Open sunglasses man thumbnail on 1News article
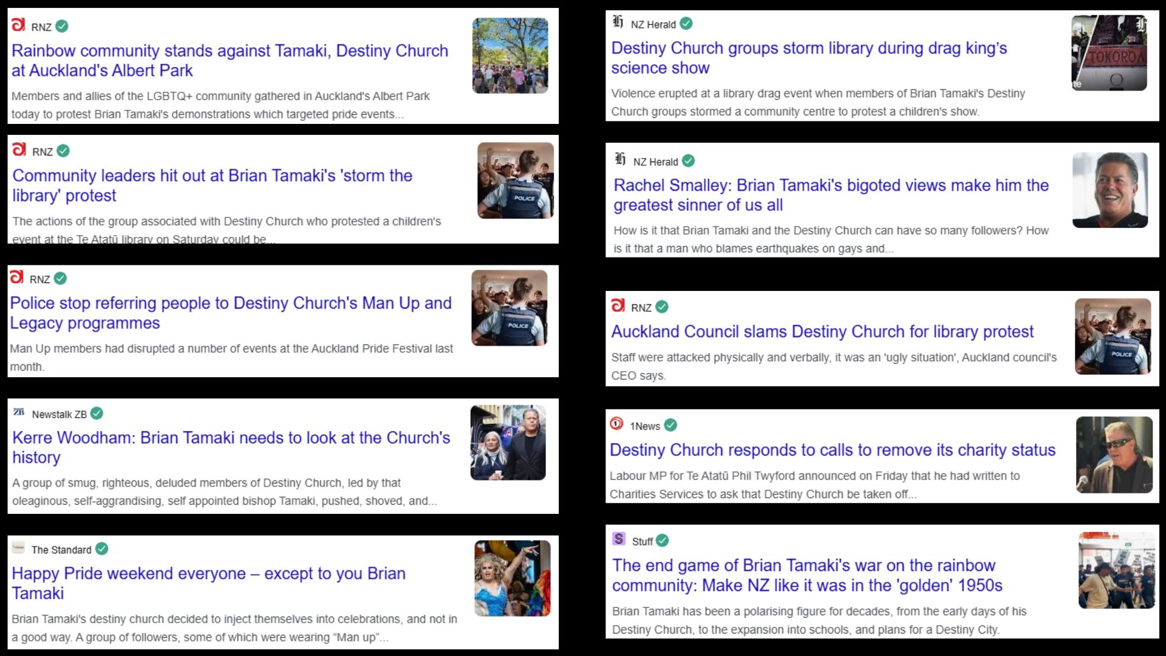1166x656 pixels. [x=1114, y=454]
